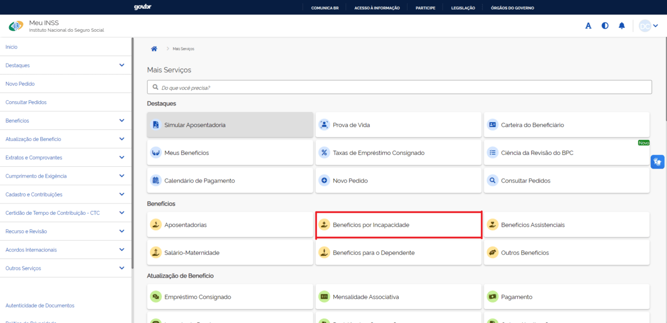Click Autenticidade de Documentos link

40,306
